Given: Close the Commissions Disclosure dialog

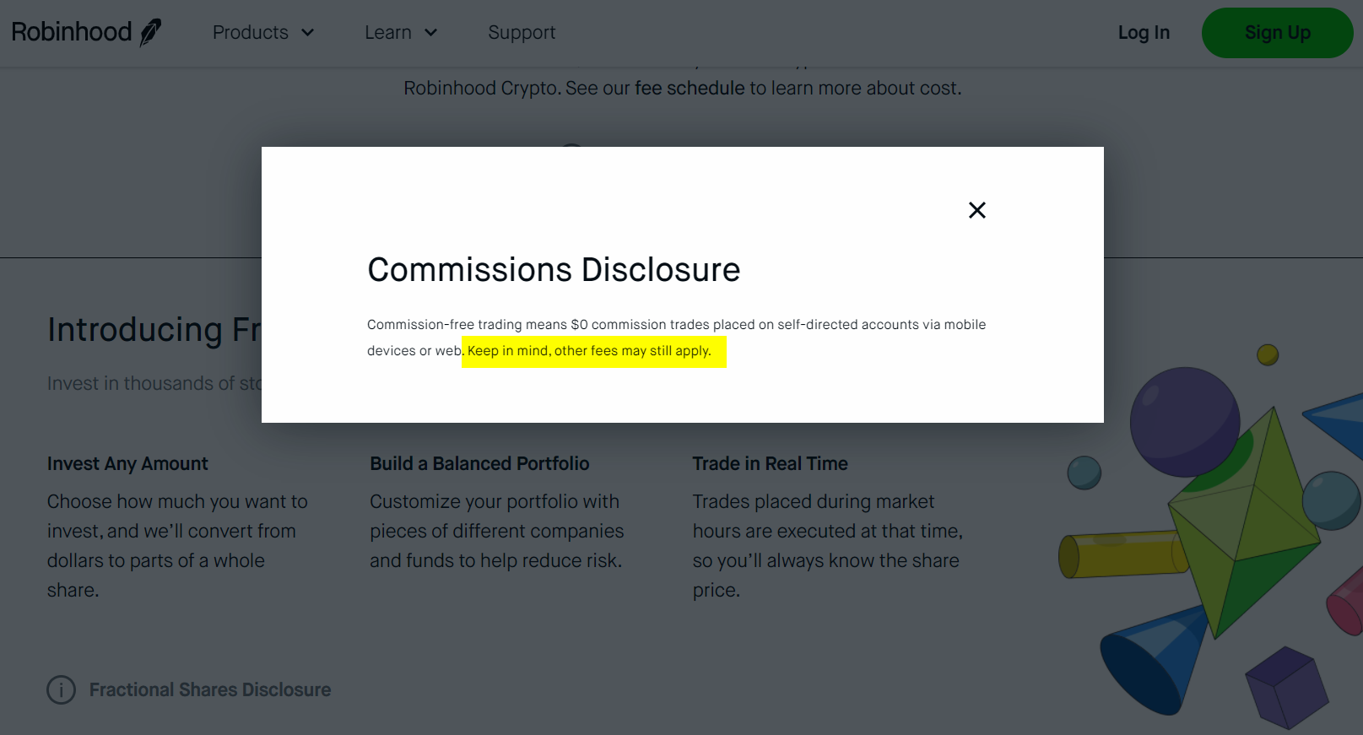Looking at the screenshot, I should [977, 210].
